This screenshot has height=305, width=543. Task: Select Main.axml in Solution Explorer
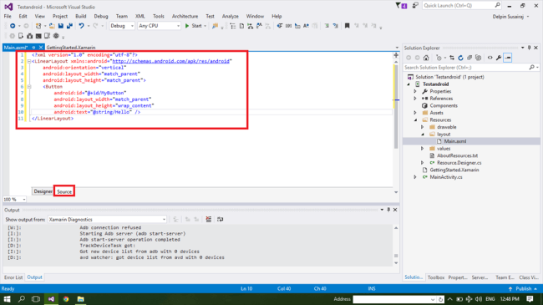tap(455, 141)
